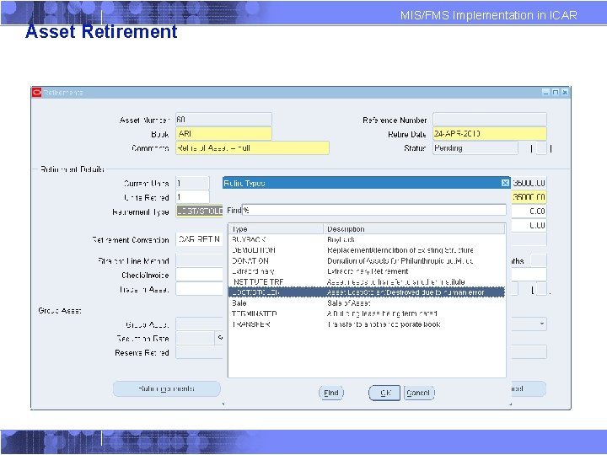Image resolution: width=607 pixels, height=455 pixels.
Task: Click the Check/Invoice field
Action: pyautogui.click(x=199, y=275)
